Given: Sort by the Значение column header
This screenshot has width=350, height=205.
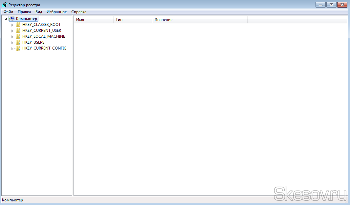Looking at the screenshot, I should [x=200, y=20].
